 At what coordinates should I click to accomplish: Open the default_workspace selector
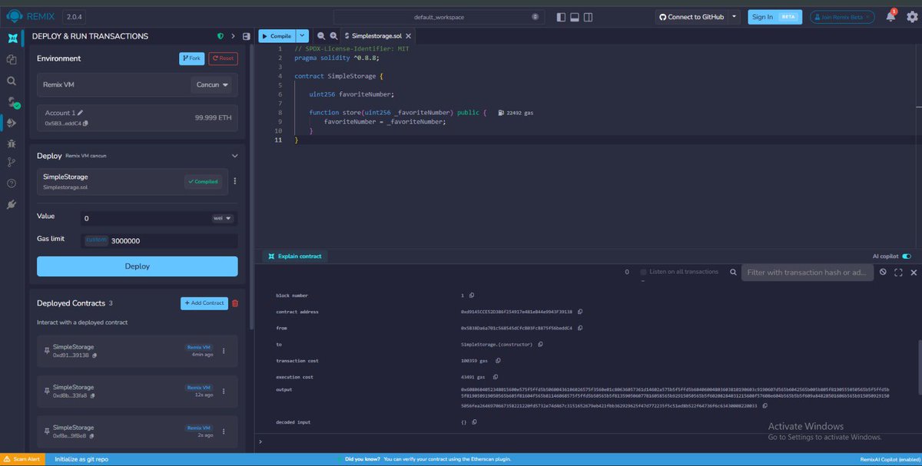pyautogui.click(x=438, y=16)
